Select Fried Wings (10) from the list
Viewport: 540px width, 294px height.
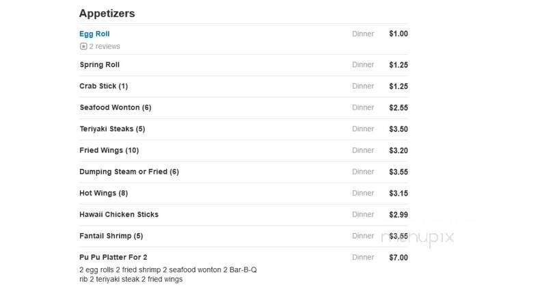click(x=109, y=150)
